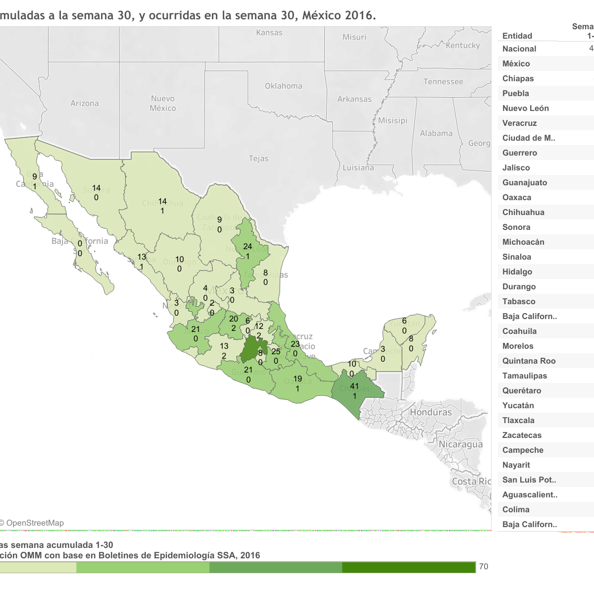Select Nuevo León region labeled 24
Viewport: 594px width, 594px height.
[x=248, y=251]
